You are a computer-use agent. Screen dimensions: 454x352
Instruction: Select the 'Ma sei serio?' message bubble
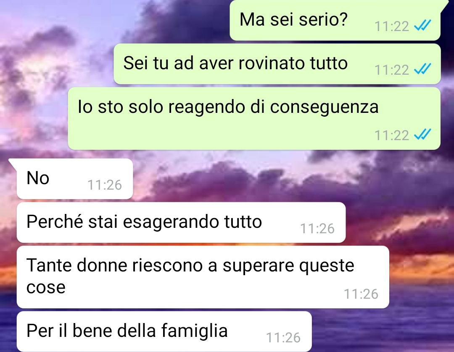tap(335, 20)
